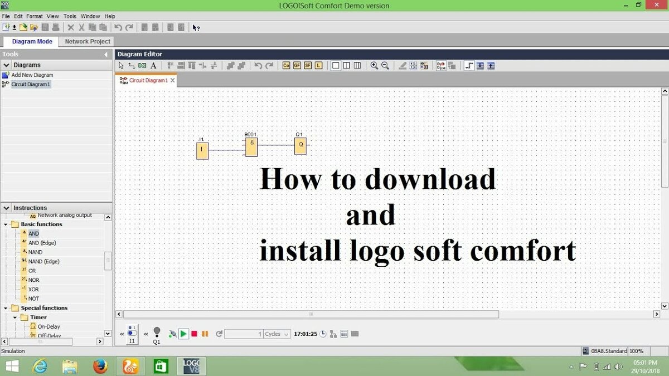Start the simulation with green play

click(183, 334)
